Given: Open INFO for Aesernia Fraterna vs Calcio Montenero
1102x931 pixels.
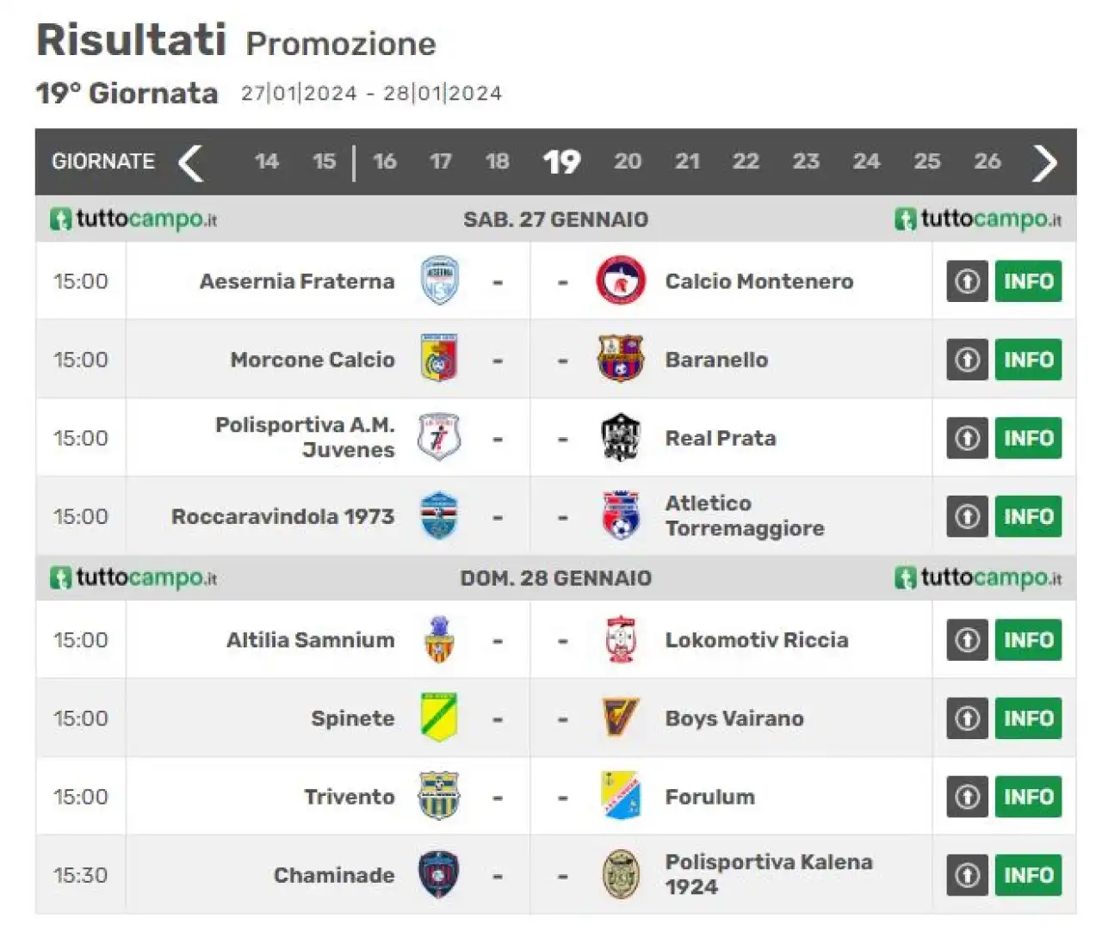Looking at the screenshot, I should pyautogui.click(x=1028, y=281).
